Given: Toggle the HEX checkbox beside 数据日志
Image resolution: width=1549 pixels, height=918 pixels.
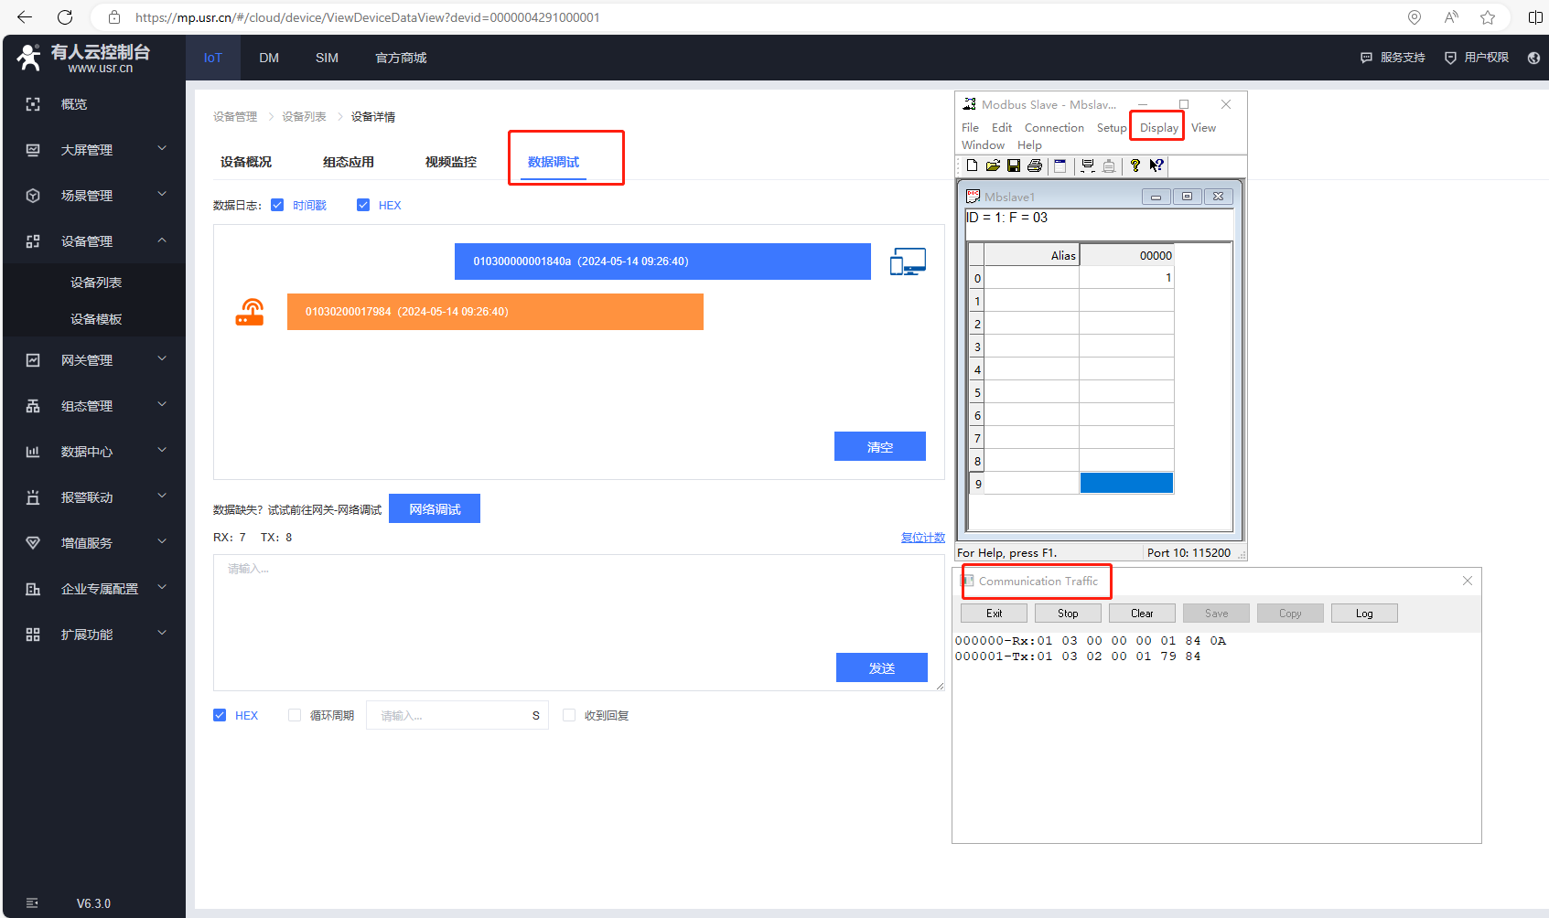Looking at the screenshot, I should (363, 205).
